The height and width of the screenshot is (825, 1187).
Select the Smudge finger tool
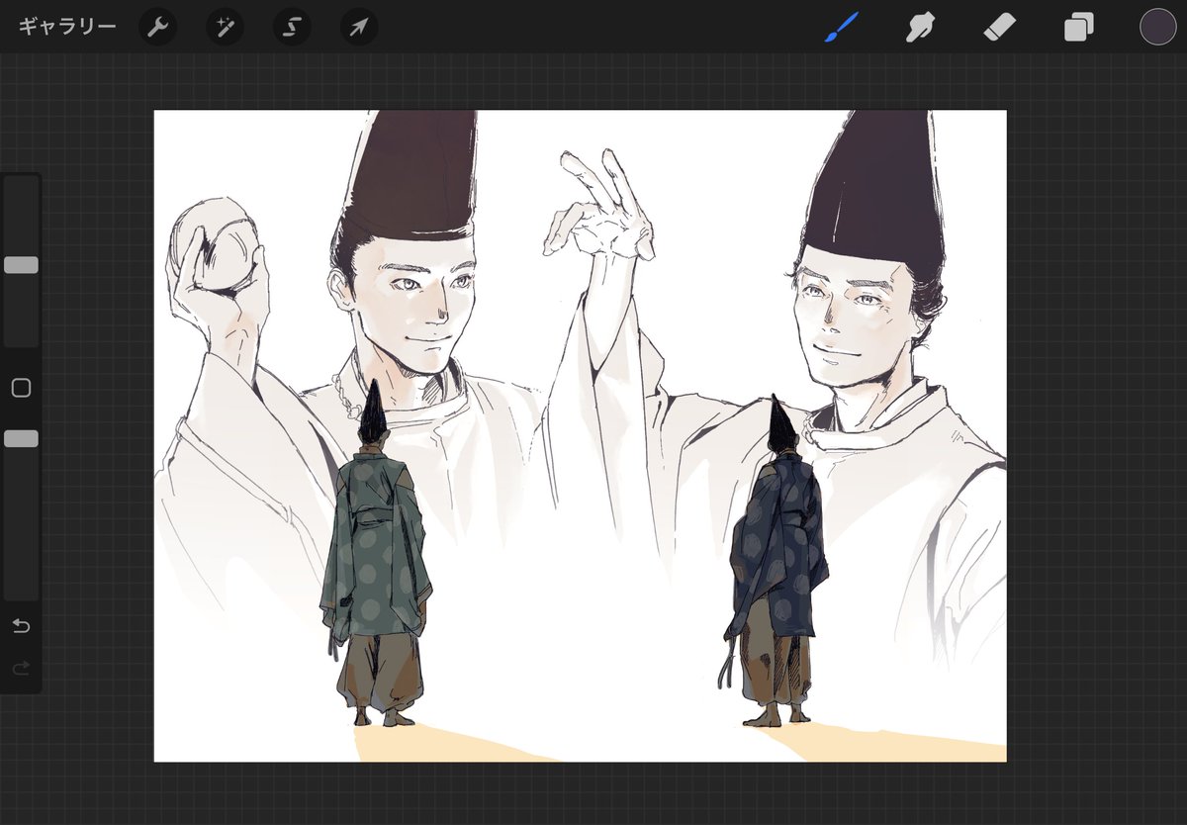coord(921,27)
